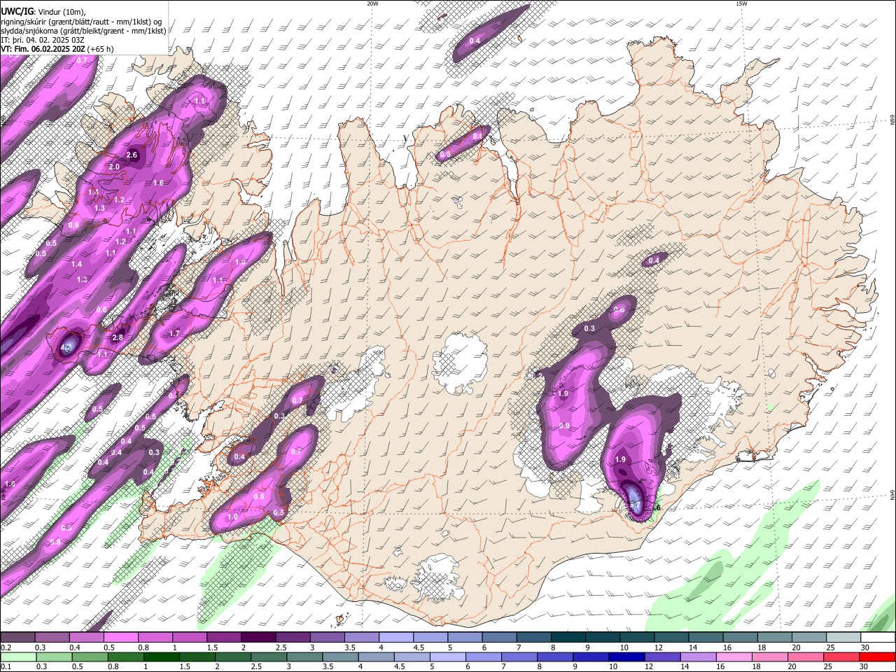Click the '12' label in the upper legend row
The image size is (896, 672).
(x=658, y=647)
